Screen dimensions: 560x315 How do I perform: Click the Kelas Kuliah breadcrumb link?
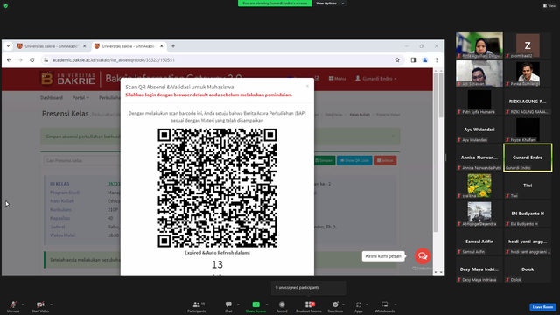tap(360, 115)
